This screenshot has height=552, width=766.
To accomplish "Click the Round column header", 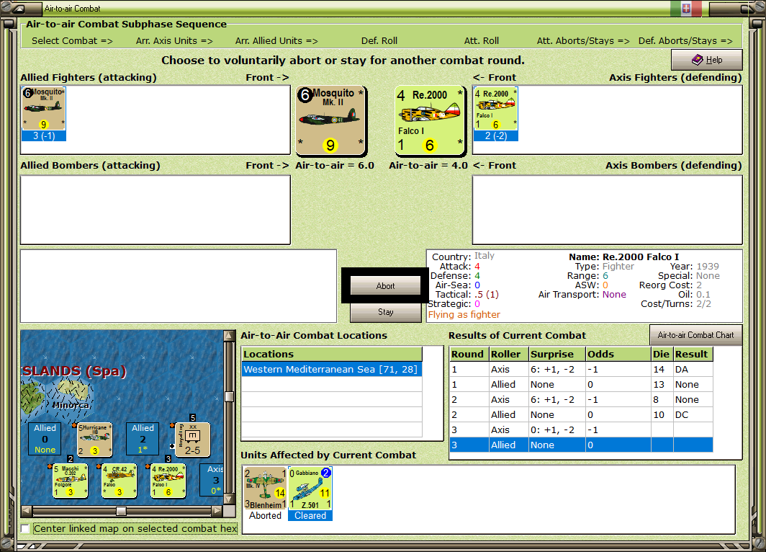I will coord(469,354).
